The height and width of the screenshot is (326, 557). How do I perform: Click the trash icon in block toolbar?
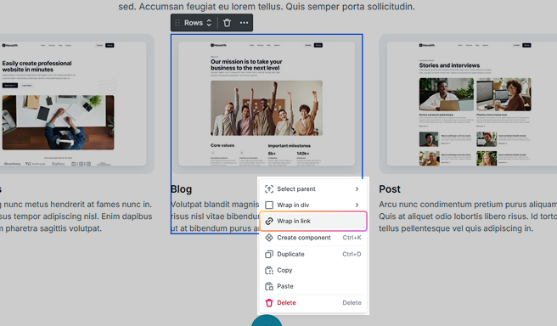pyautogui.click(x=227, y=23)
